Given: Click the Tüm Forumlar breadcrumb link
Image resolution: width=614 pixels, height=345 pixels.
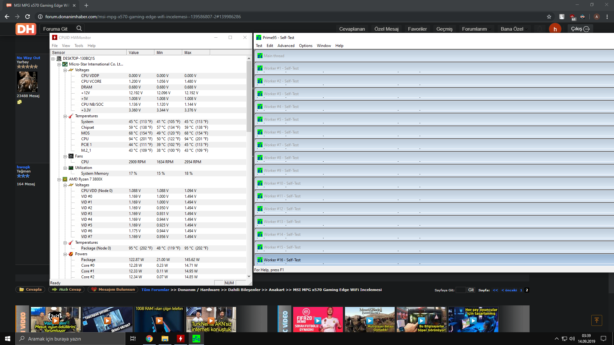Looking at the screenshot, I should tap(155, 290).
